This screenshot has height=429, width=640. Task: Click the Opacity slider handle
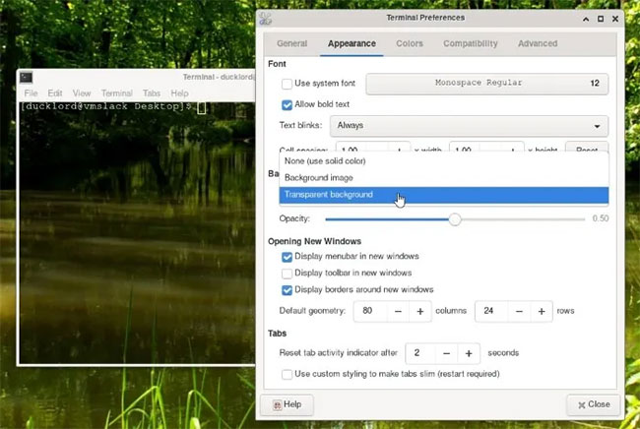[455, 219]
